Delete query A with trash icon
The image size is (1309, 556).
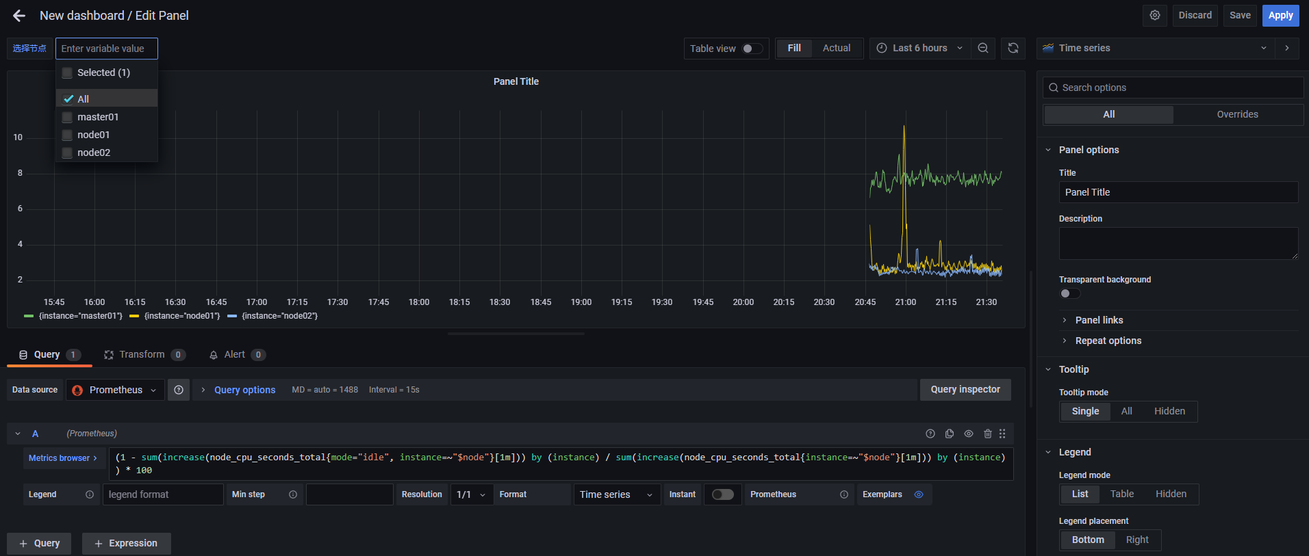click(988, 434)
